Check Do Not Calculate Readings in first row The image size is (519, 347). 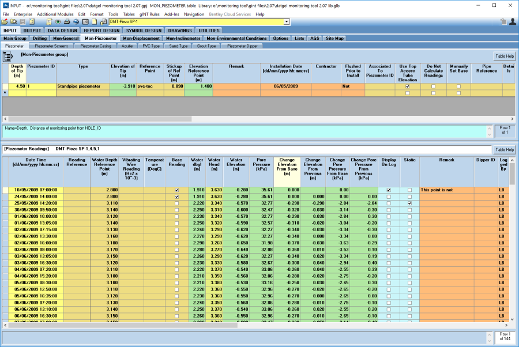coord(434,86)
